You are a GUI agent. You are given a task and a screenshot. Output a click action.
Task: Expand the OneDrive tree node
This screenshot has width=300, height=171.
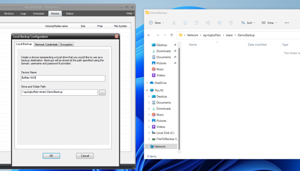(x=147, y=83)
